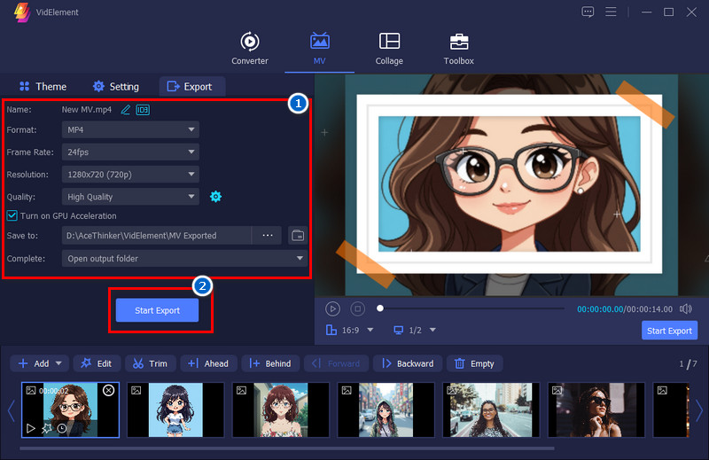Switch to the Theme tab
Viewport: 709px width, 460px height.
point(43,87)
